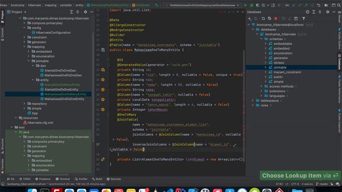Open the Problems tool window tab
This screenshot has height=192, width=342.
click(43, 179)
